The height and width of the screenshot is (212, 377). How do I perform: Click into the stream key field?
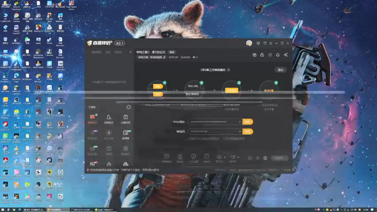tap(215, 131)
